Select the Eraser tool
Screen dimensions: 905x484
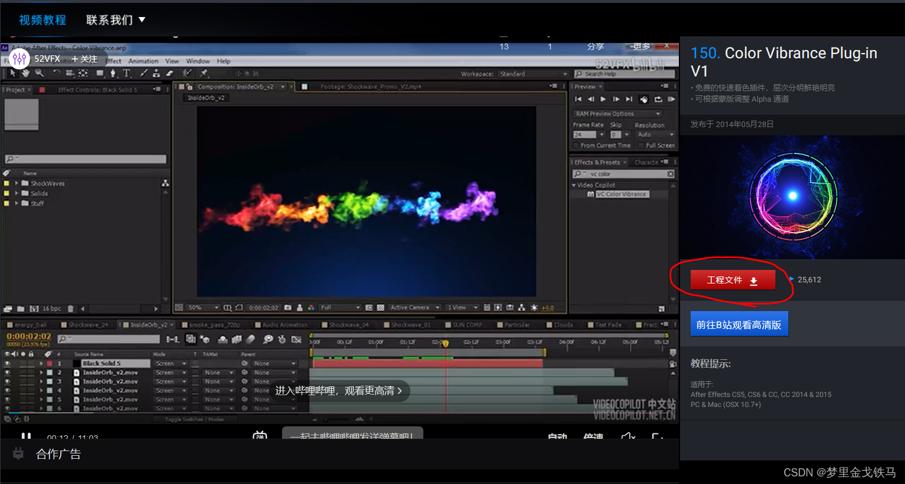click(170, 74)
